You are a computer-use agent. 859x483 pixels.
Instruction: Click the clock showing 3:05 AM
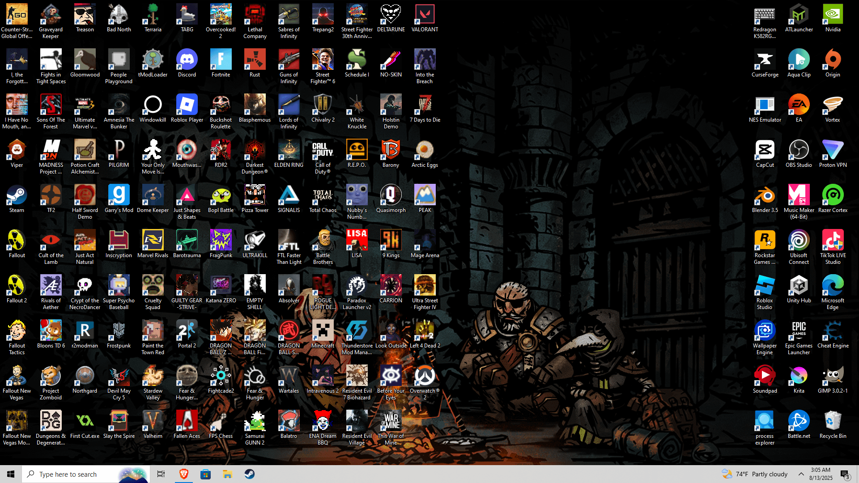pyautogui.click(x=821, y=474)
